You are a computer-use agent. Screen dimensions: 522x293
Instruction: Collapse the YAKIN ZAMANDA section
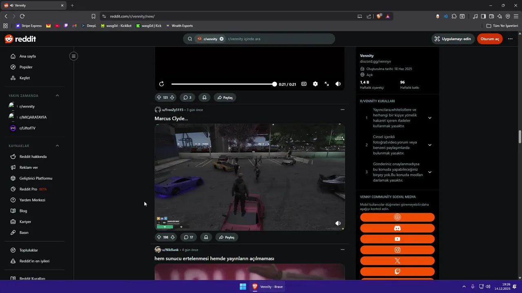[57, 96]
